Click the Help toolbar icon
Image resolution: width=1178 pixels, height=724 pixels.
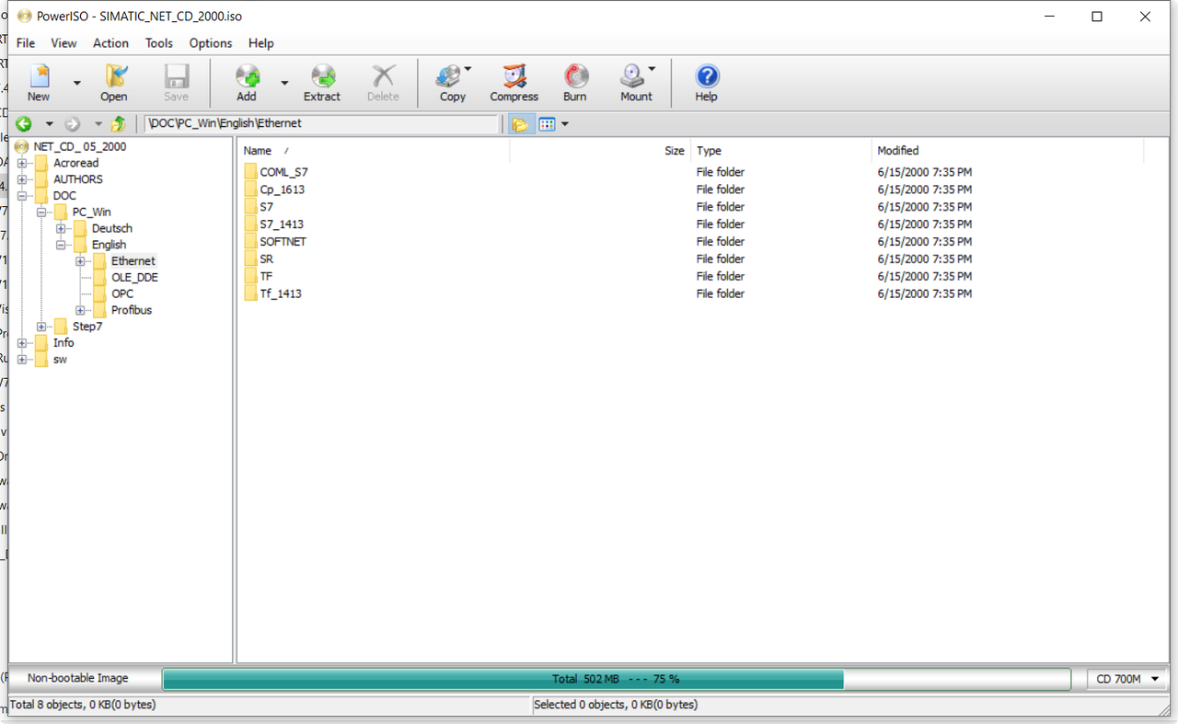tap(706, 83)
